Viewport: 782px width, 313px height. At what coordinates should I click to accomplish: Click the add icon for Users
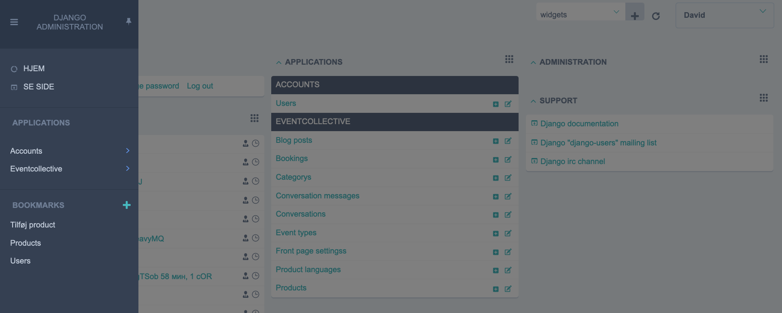[x=496, y=104]
